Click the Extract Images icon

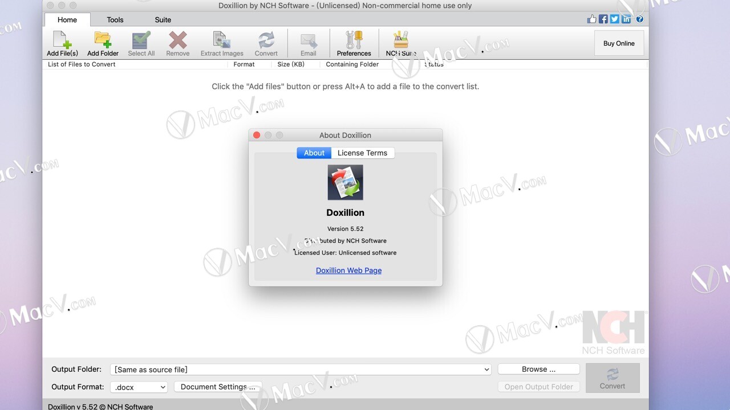(221, 40)
